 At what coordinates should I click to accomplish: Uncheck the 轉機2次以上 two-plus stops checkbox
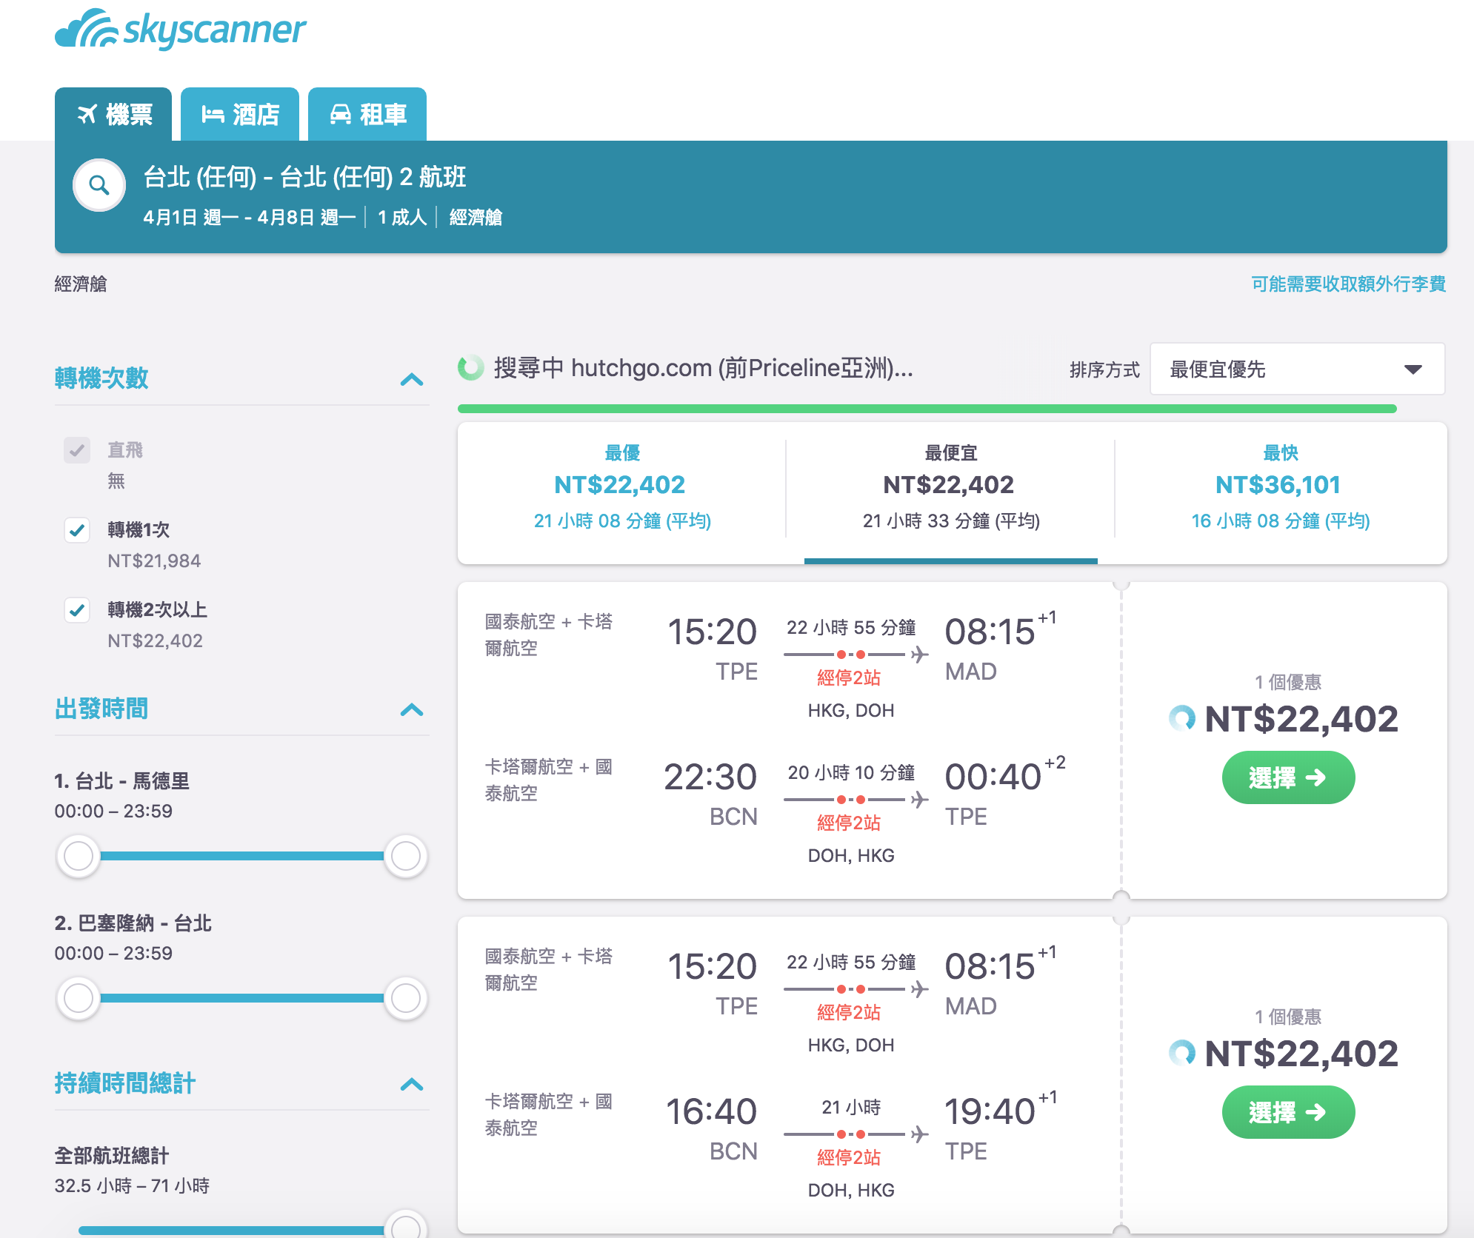[77, 610]
